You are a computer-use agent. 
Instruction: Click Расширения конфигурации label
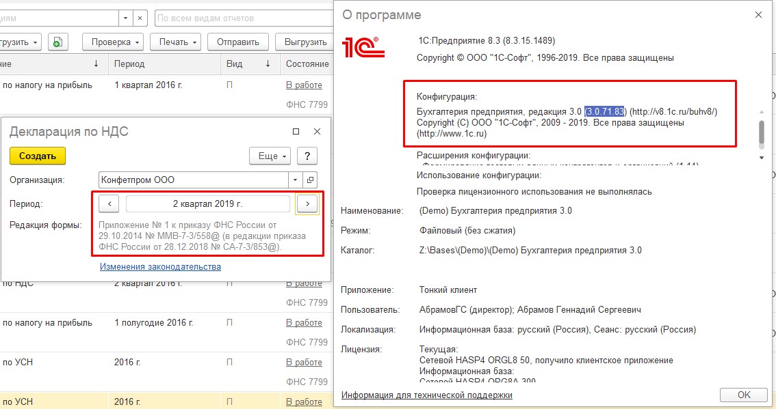pyautogui.click(x=474, y=155)
